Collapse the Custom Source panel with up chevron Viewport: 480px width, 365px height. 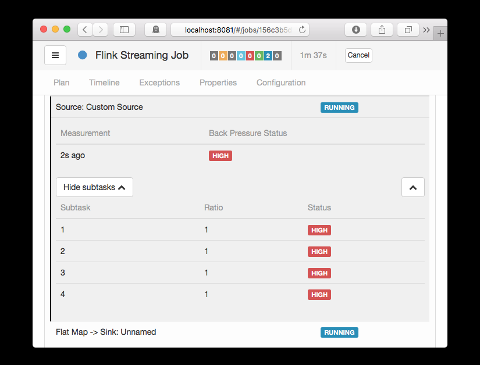pyautogui.click(x=413, y=187)
